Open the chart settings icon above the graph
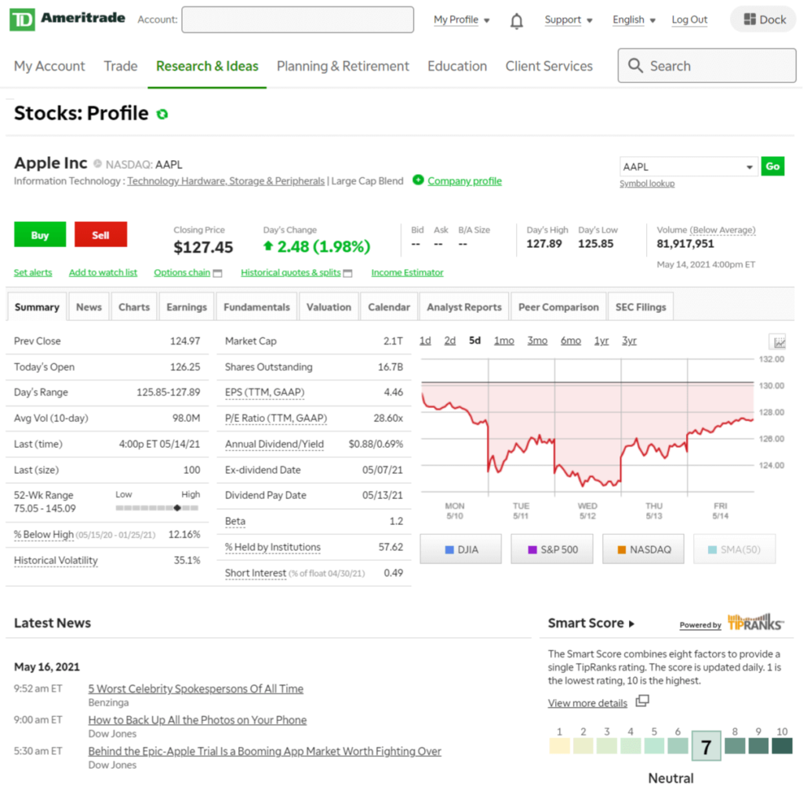Viewport: 803px width, 790px height. pyautogui.click(x=779, y=342)
